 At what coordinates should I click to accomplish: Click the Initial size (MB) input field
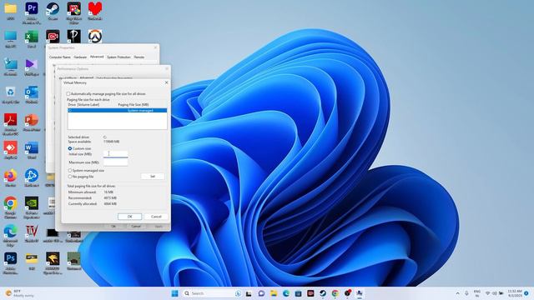[x=115, y=154]
